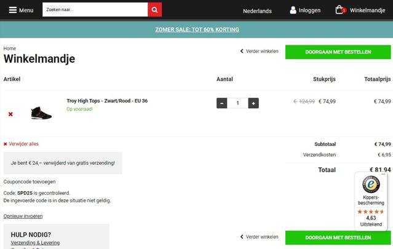Screen dimensions: 393x249
Task: Click the HULP NODIG? heading
Action: click(31, 235)
